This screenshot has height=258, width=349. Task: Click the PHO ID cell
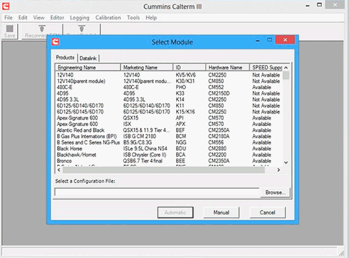181,87
